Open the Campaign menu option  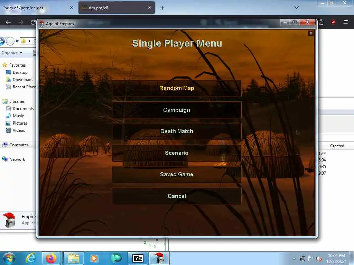[x=177, y=110]
